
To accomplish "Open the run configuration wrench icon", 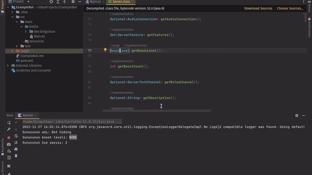I will [x=9, y=129].
